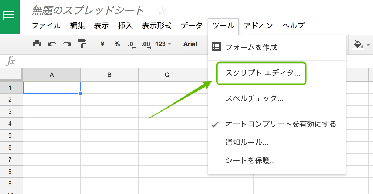This screenshot has width=373, height=194.
Task: Click cell A1
Action: [x=52, y=88]
